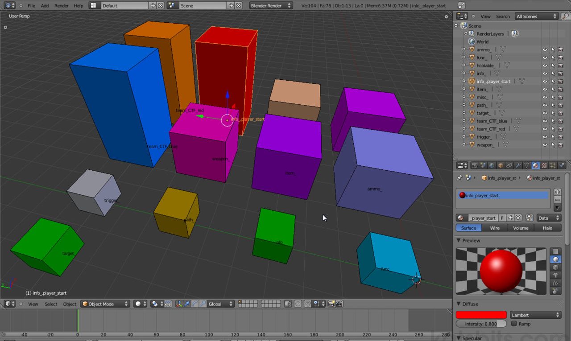Screen dimensions: 571x341
Task: Select the Physics properties tab
Action: click(x=560, y=165)
